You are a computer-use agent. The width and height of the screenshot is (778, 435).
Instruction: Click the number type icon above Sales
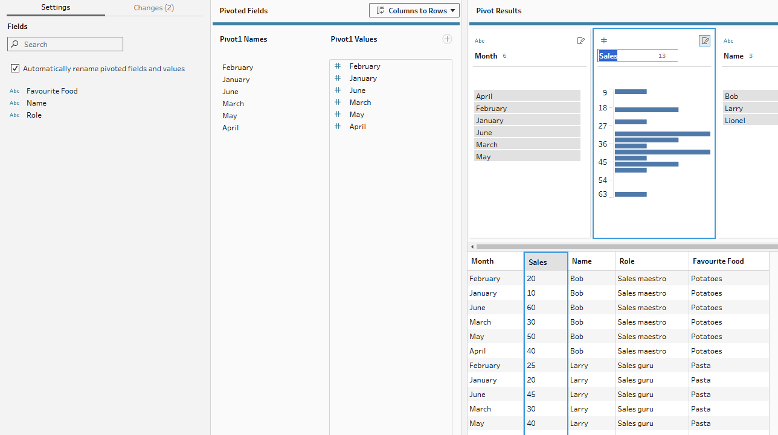[603, 41]
